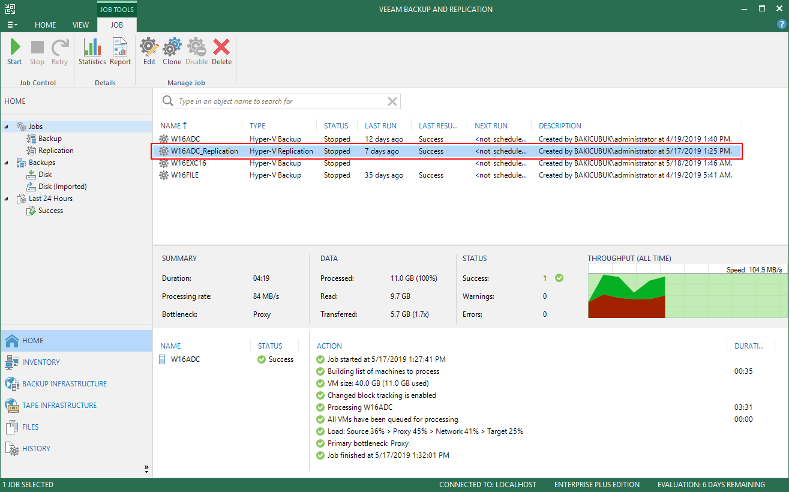Screen dimensions: 789x492
Task: Open the Help question mark icon
Action: tap(781, 24)
